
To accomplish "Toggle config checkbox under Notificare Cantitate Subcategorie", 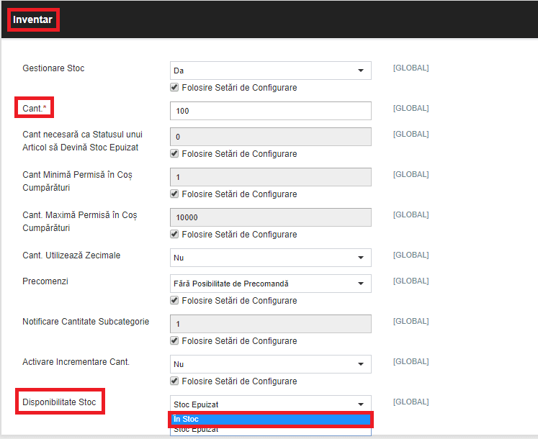I will 174,341.
